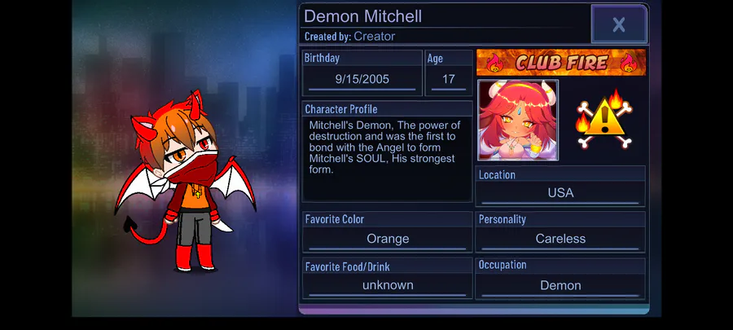The height and width of the screenshot is (330, 733).
Task: Edit the Birthday value 9/15/2005
Action: point(362,79)
